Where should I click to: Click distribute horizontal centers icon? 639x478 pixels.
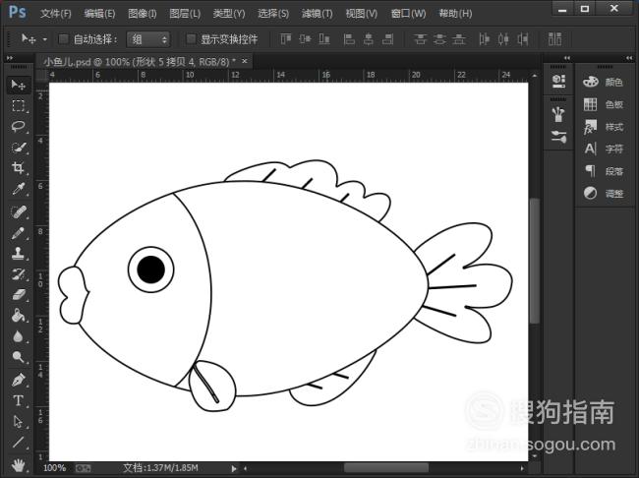[503, 39]
